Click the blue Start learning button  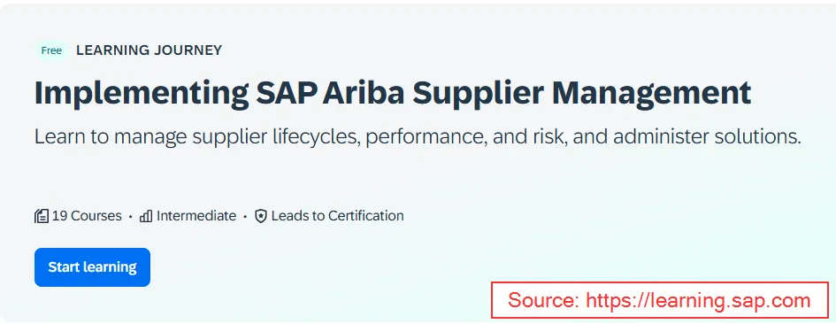pyautogui.click(x=92, y=266)
